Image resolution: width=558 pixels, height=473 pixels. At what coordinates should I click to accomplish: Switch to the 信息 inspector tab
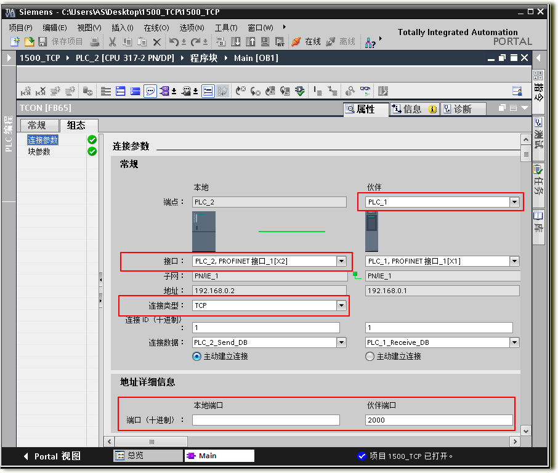coord(414,109)
